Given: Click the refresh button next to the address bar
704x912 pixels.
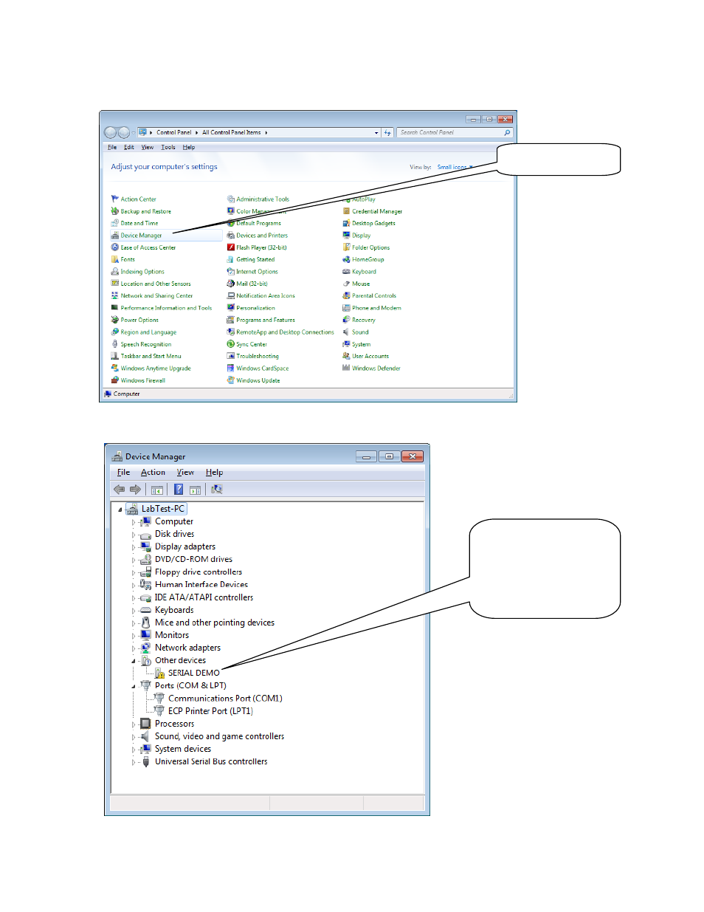Looking at the screenshot, I should [387, 133].
